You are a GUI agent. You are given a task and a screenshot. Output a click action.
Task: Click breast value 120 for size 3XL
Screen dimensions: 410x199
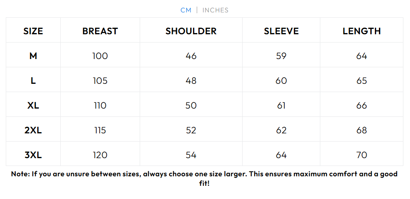coord(100,155)
